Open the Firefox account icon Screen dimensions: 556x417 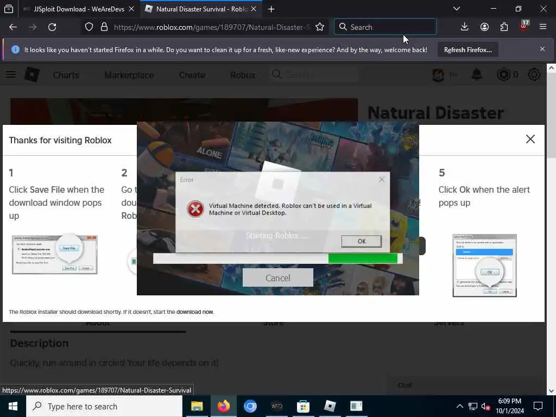484,27
